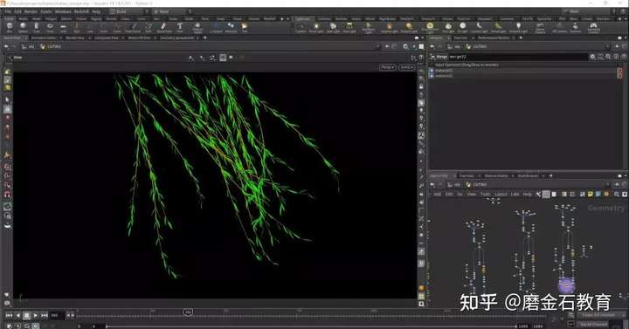This screenshot has height=329, width=629.
Task: Click the obj path button in viewport
Action: [28, 46]
